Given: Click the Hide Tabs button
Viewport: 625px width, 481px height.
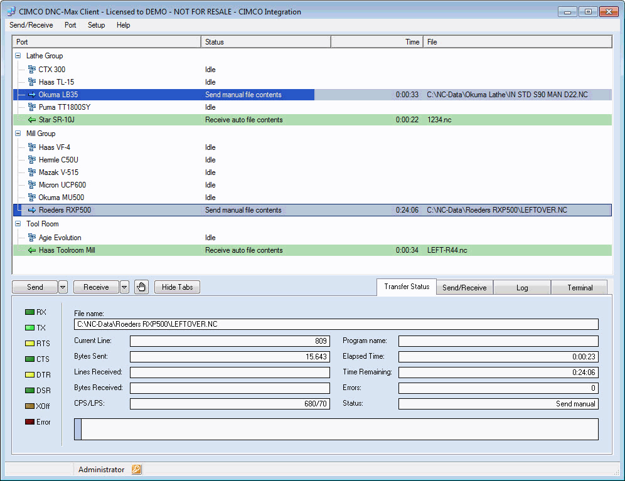Looking at the screenshot, I should tap(178, 287).
